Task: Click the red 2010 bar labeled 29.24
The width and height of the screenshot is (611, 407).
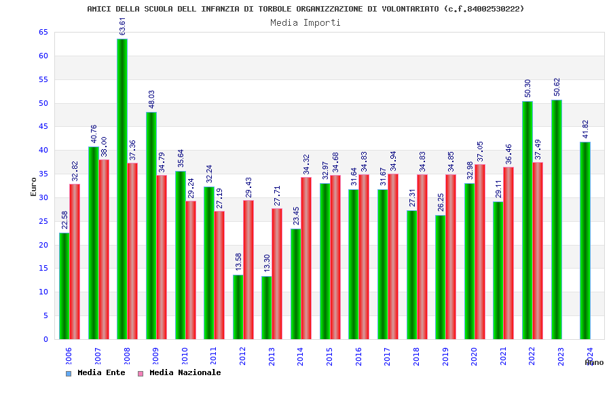Action: tap(191, 270)
